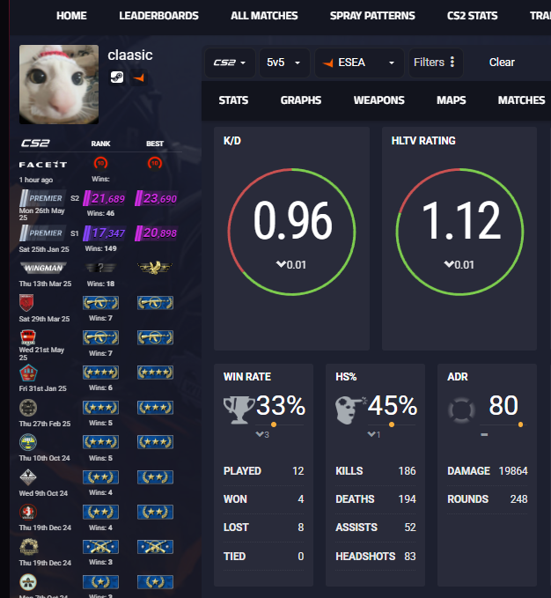Click the claasic cat avatar image
This screenshot has height=598, width=551.
tap(59, 85)
